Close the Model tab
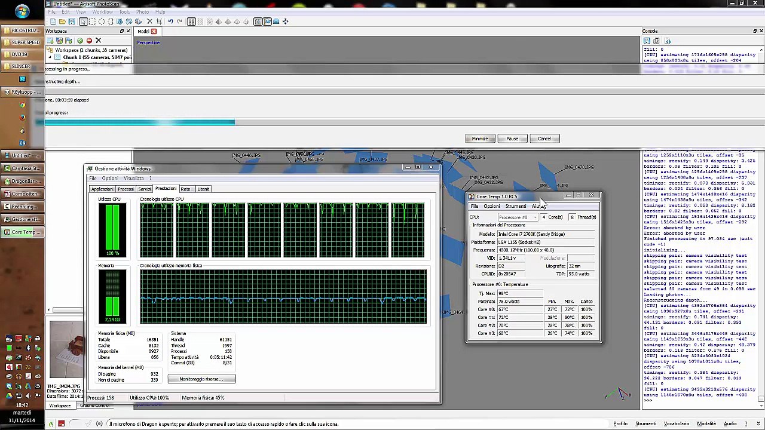The height and width of the screenshot is (430, 765). pyautogui.click(x=154, y=31)
